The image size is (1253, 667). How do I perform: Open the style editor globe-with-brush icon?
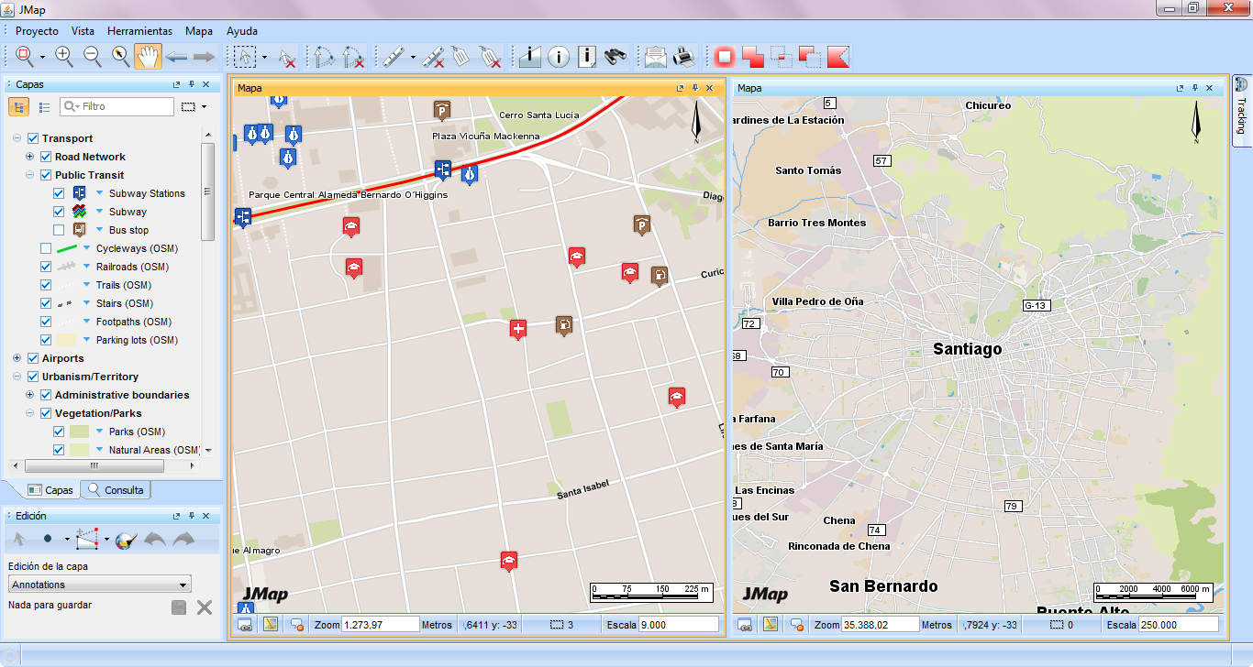[126, 540]
